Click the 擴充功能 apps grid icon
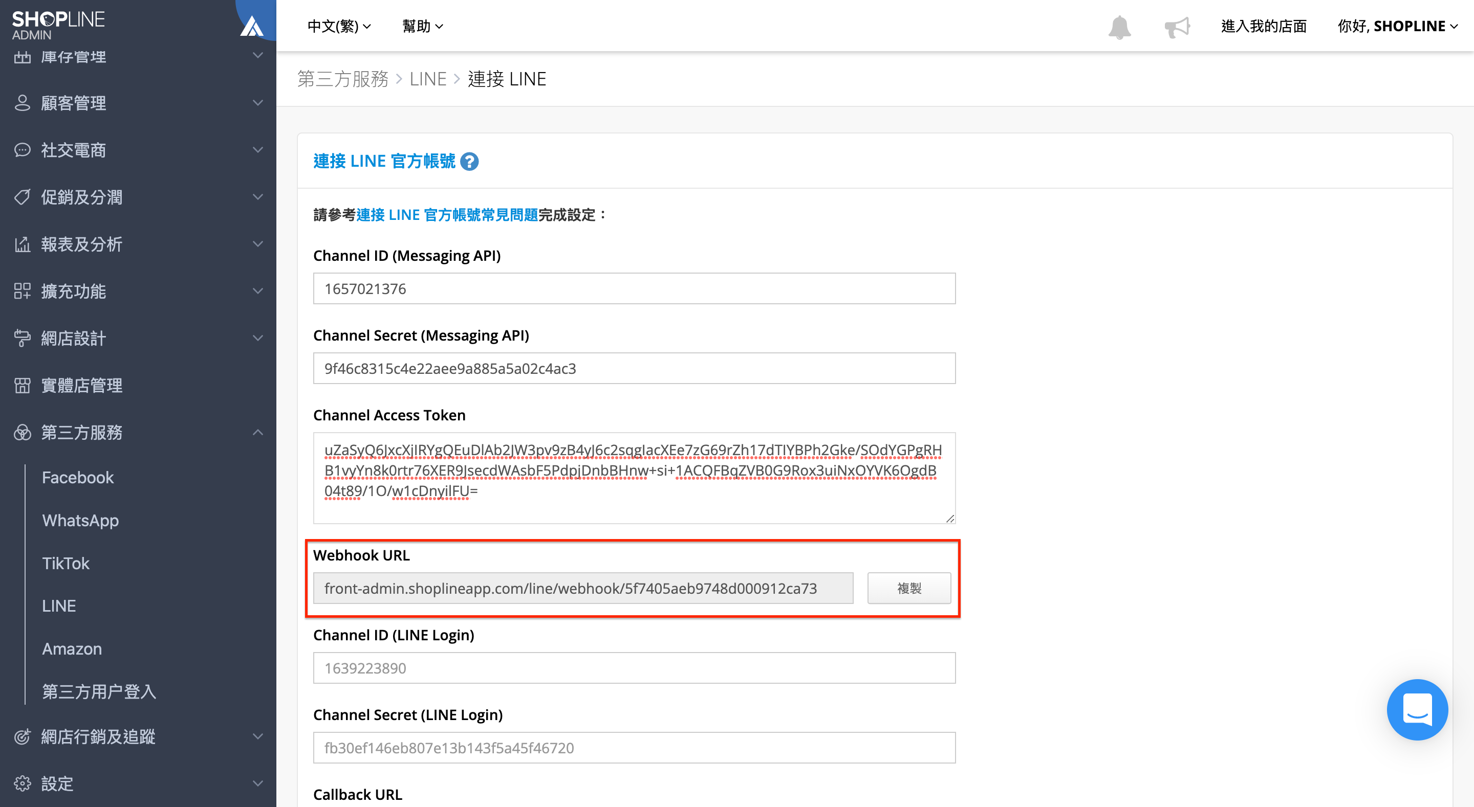This screenshot has width=1474, height=807. pyautogui.click(x=23, y=291)
